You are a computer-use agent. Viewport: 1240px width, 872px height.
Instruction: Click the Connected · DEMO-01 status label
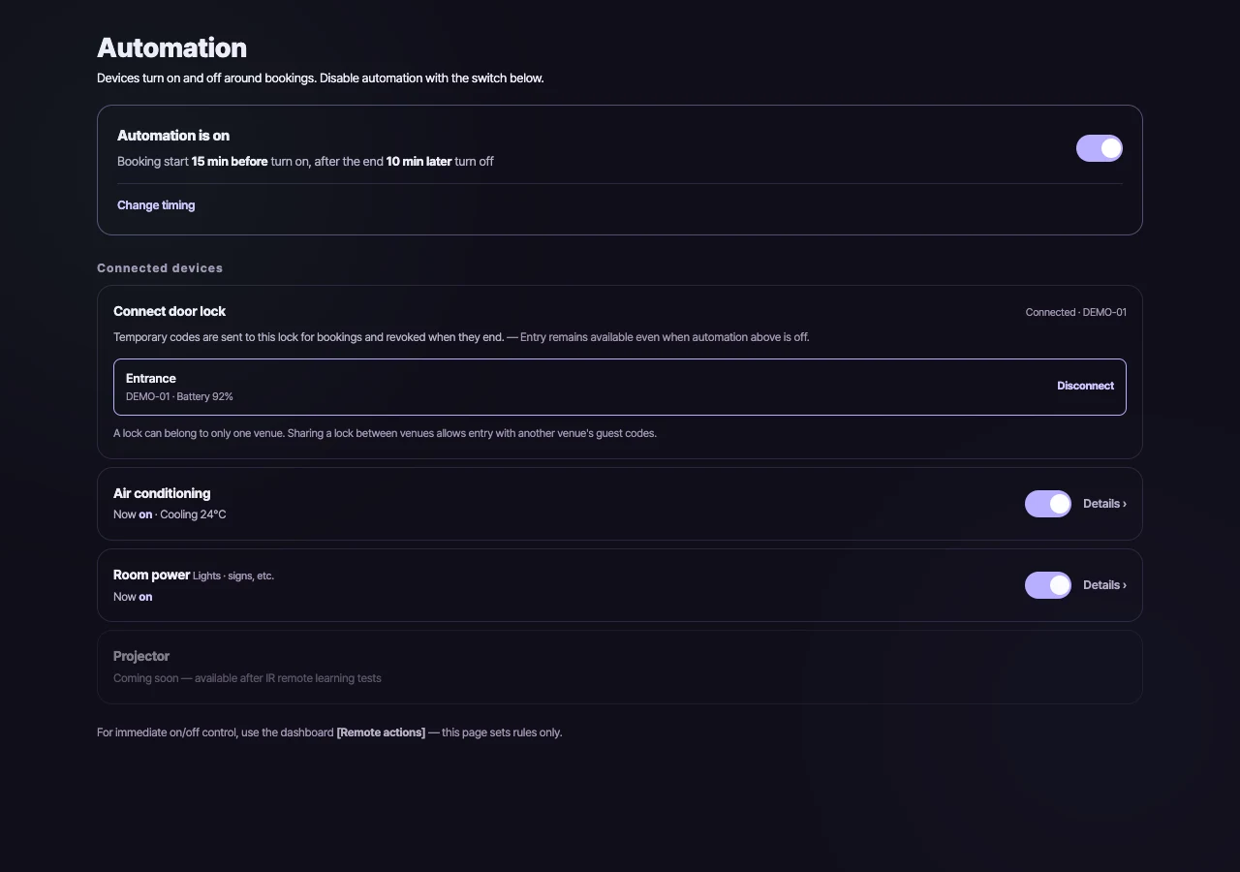coord(1075,312)
